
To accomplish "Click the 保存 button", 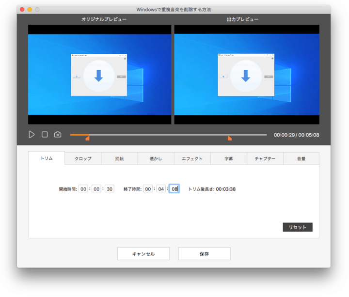I will [205, 253].
